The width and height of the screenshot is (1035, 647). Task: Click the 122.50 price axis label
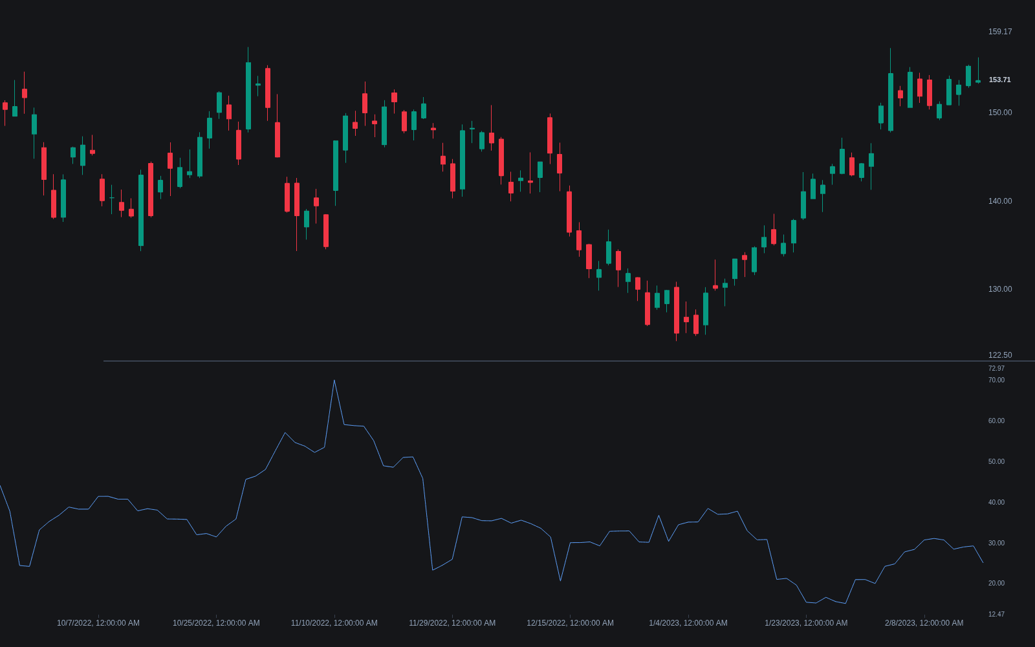[1000, 355]
